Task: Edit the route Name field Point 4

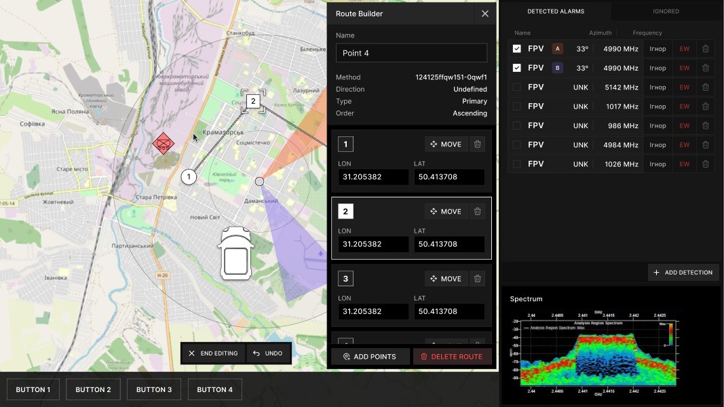Action: tap(411, 53)
